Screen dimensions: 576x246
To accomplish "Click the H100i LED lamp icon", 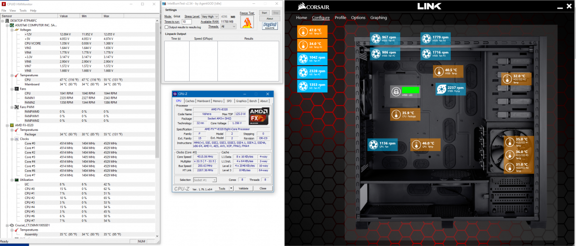I will point(396,91).
